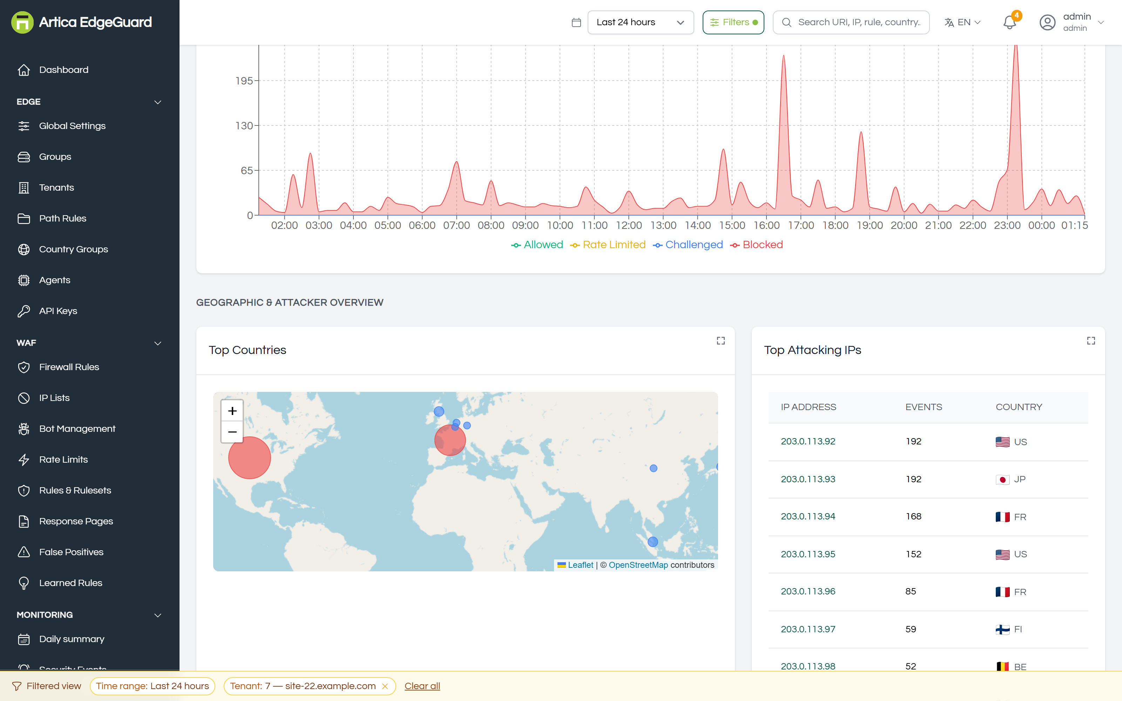The image size is (1122, 701).
Task: Open IP Lists
Action: click(x=89, y=398)
